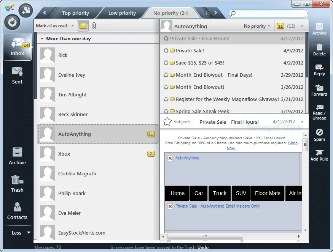333x252 pixels.
Task: Star the Month-End Blowout! message
Action: point(166,87)
